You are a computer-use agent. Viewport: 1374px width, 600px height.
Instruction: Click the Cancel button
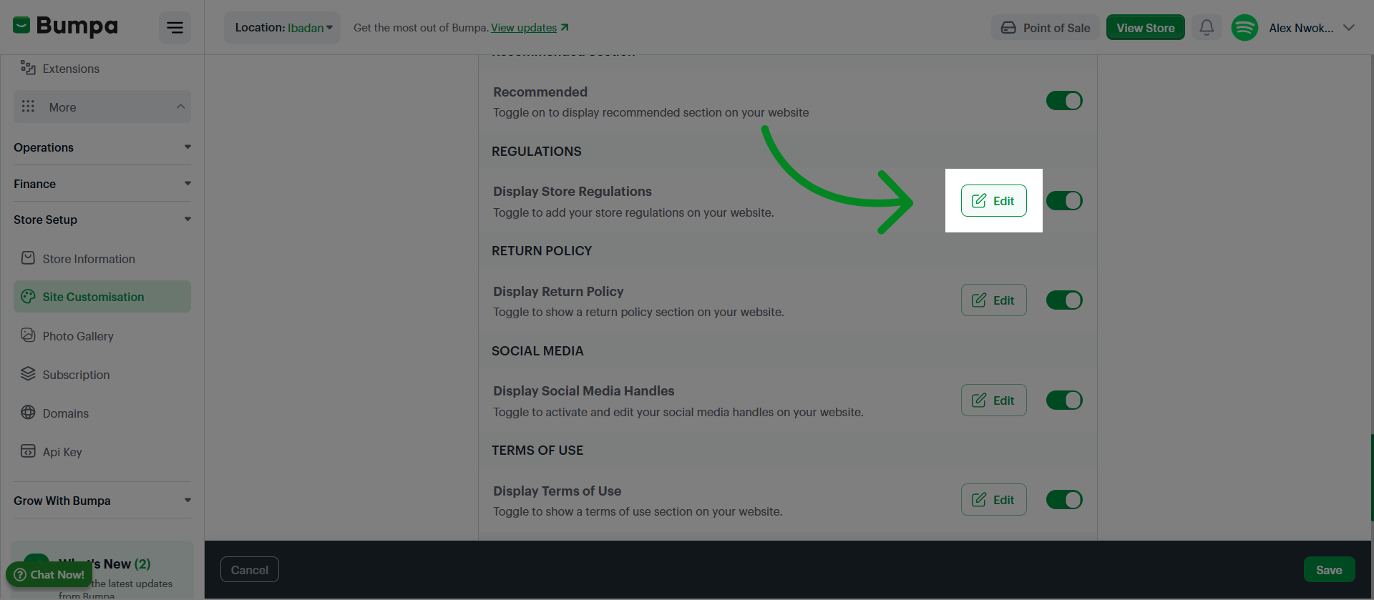click(250, 570)
